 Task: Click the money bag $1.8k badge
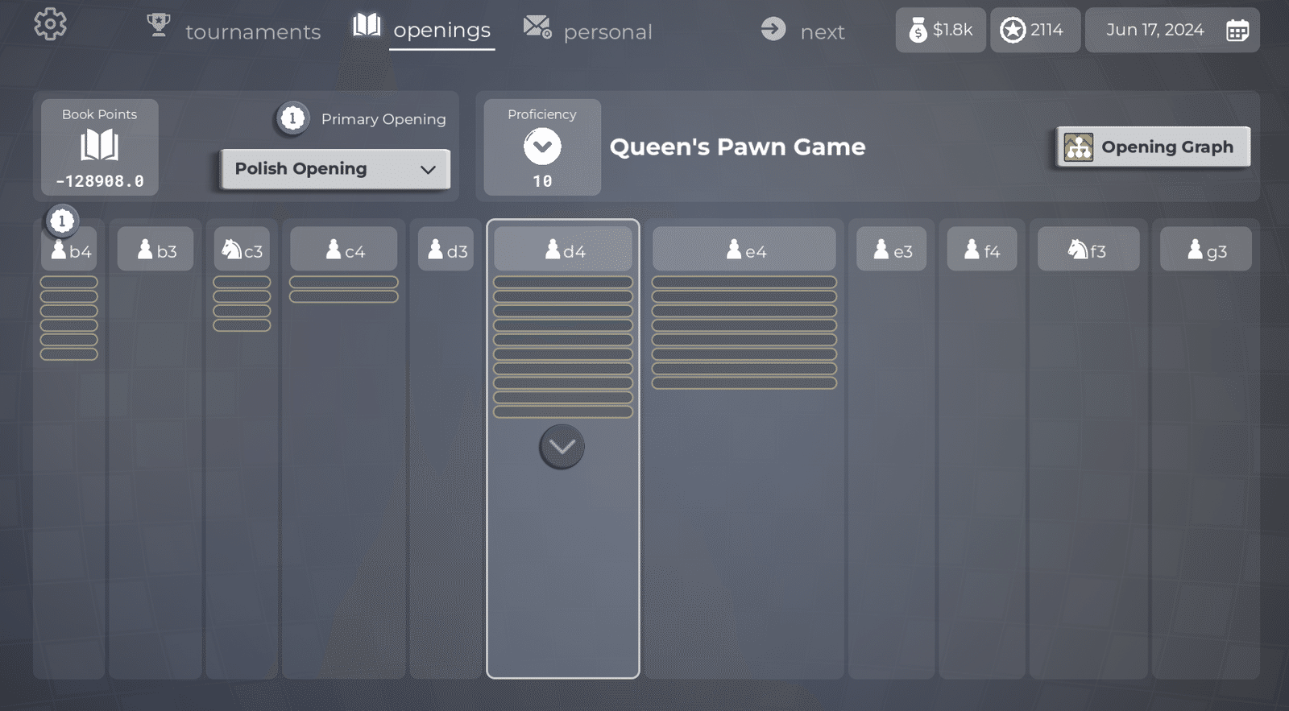(941, 31)
